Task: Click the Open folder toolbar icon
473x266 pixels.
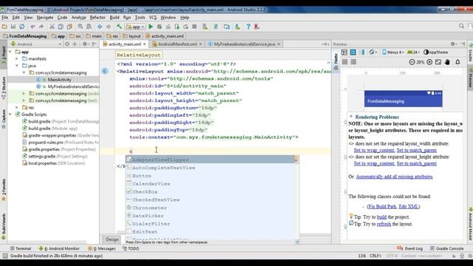Action: [4, 27]
